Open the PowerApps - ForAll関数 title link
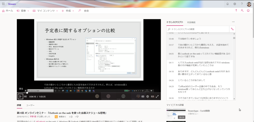The width and height of the screenshot is (254, 122). (x=199, y=111)
